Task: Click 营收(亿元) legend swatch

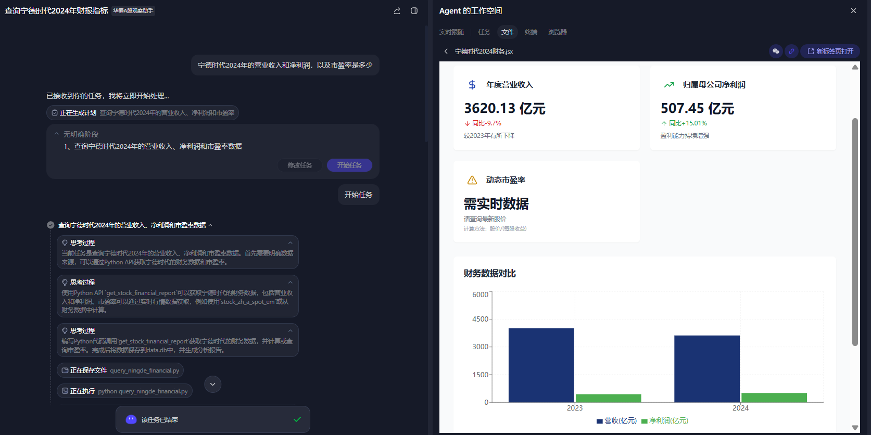Action: (599, 421)
